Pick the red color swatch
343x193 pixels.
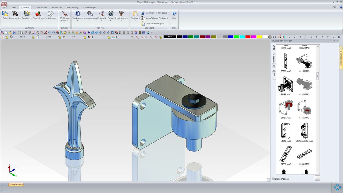(x=248, y=37)
